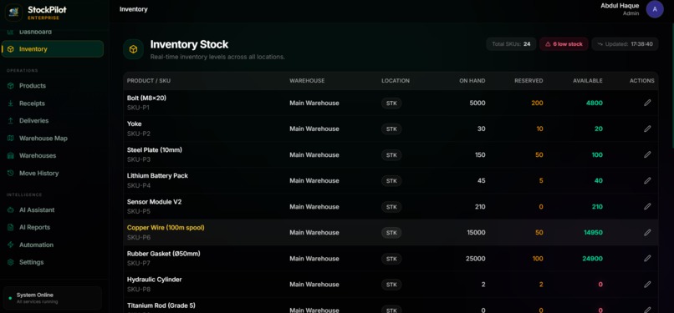Select Bolt (M8×20) product name
Screen dimensions: 674x313
pyautogui.click(x=146, y=98)
